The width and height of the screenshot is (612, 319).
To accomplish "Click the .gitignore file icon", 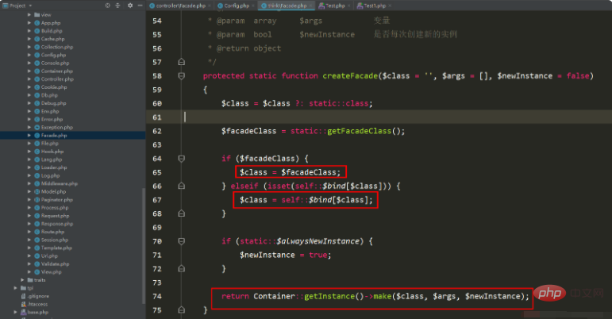I will tap(24, 296).
